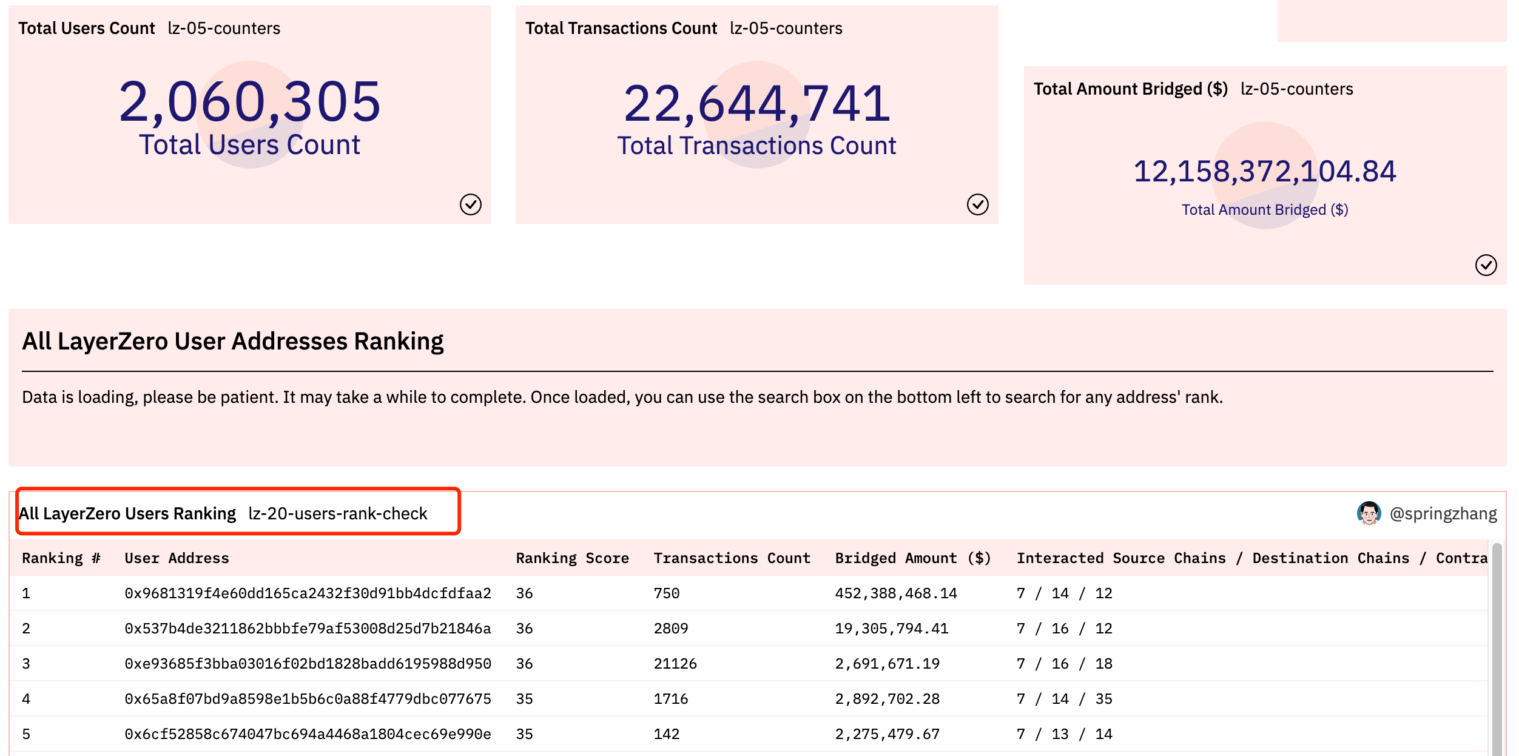Click the 2,060,305 total users number
Viewport: 1519px width, 756px height.
click(249, 101)
